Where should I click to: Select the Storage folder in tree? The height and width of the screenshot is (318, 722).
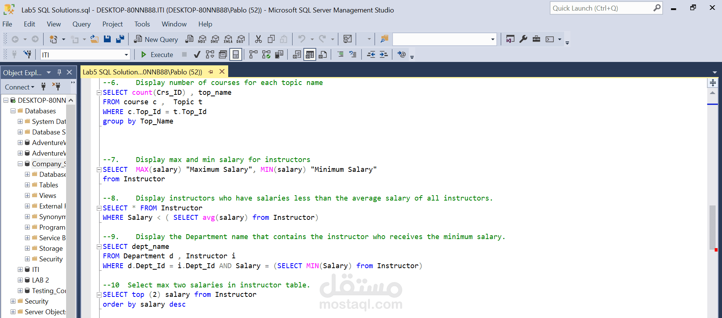click(x=51, y=249)
